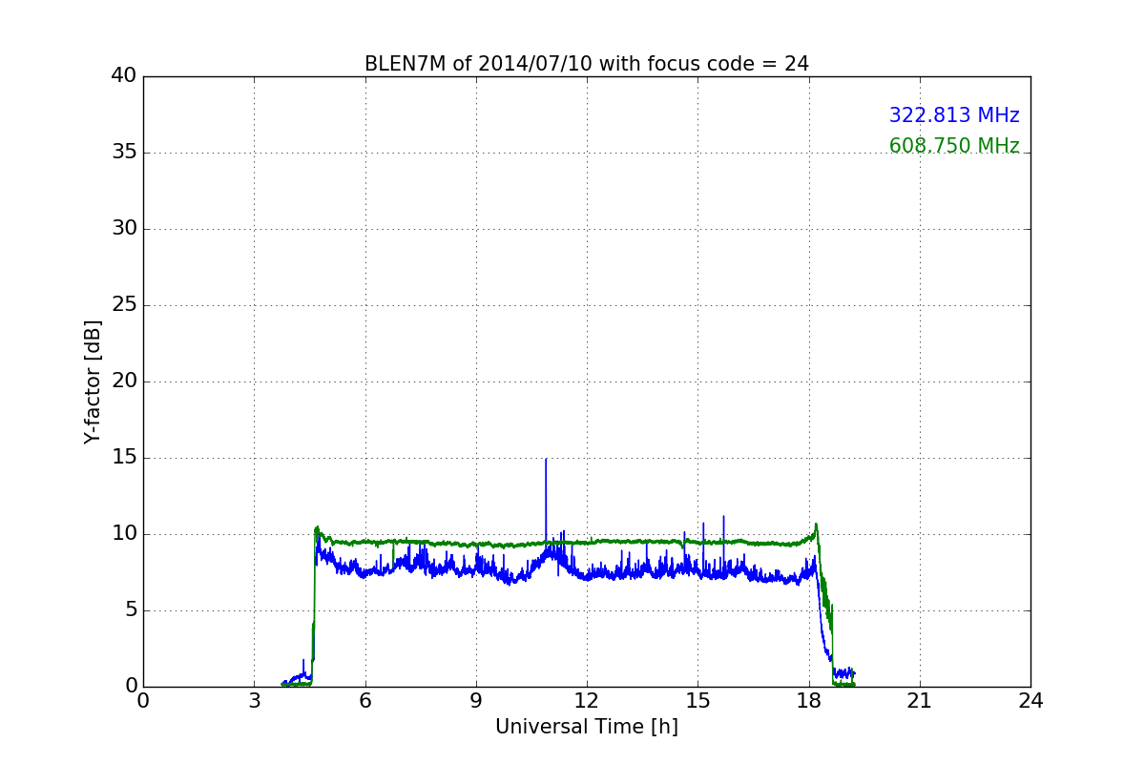Click y-axis tick label 35

click(x=124, y=153)
